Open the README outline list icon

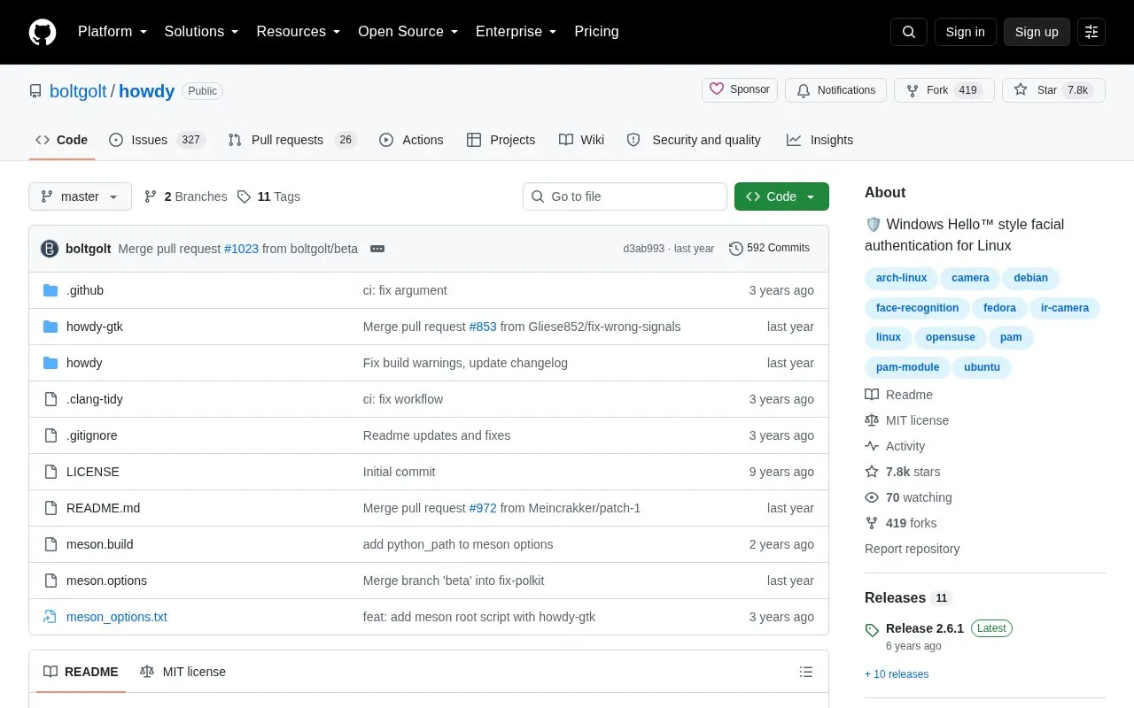click(806, 672)
